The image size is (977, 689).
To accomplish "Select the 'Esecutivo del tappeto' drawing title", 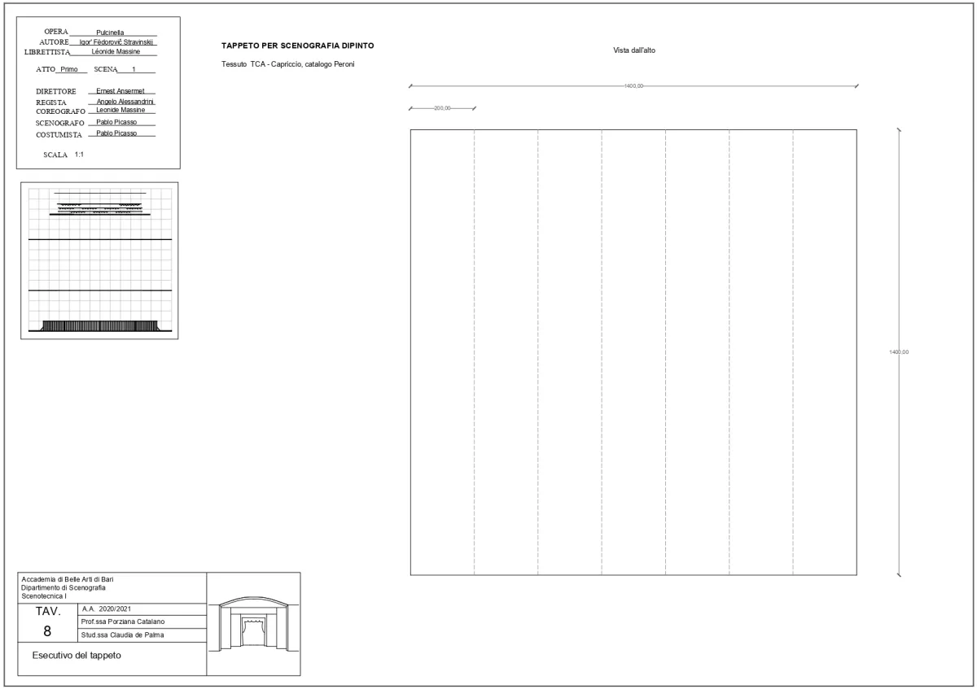I will pos(77,656).
